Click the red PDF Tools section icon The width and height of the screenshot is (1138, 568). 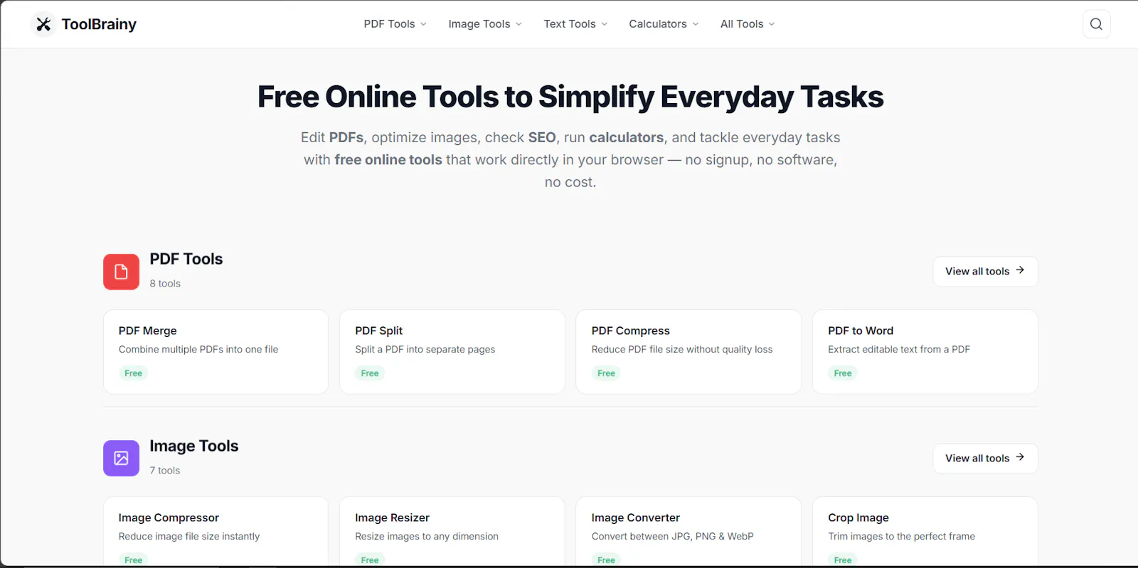121,272
